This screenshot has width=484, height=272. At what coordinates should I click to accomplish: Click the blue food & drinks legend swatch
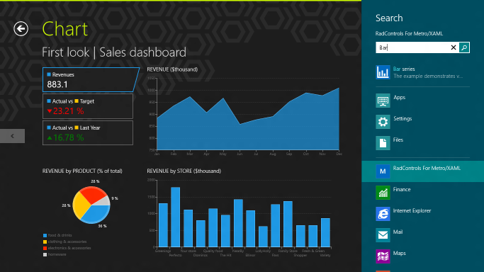tap(45, 235)
